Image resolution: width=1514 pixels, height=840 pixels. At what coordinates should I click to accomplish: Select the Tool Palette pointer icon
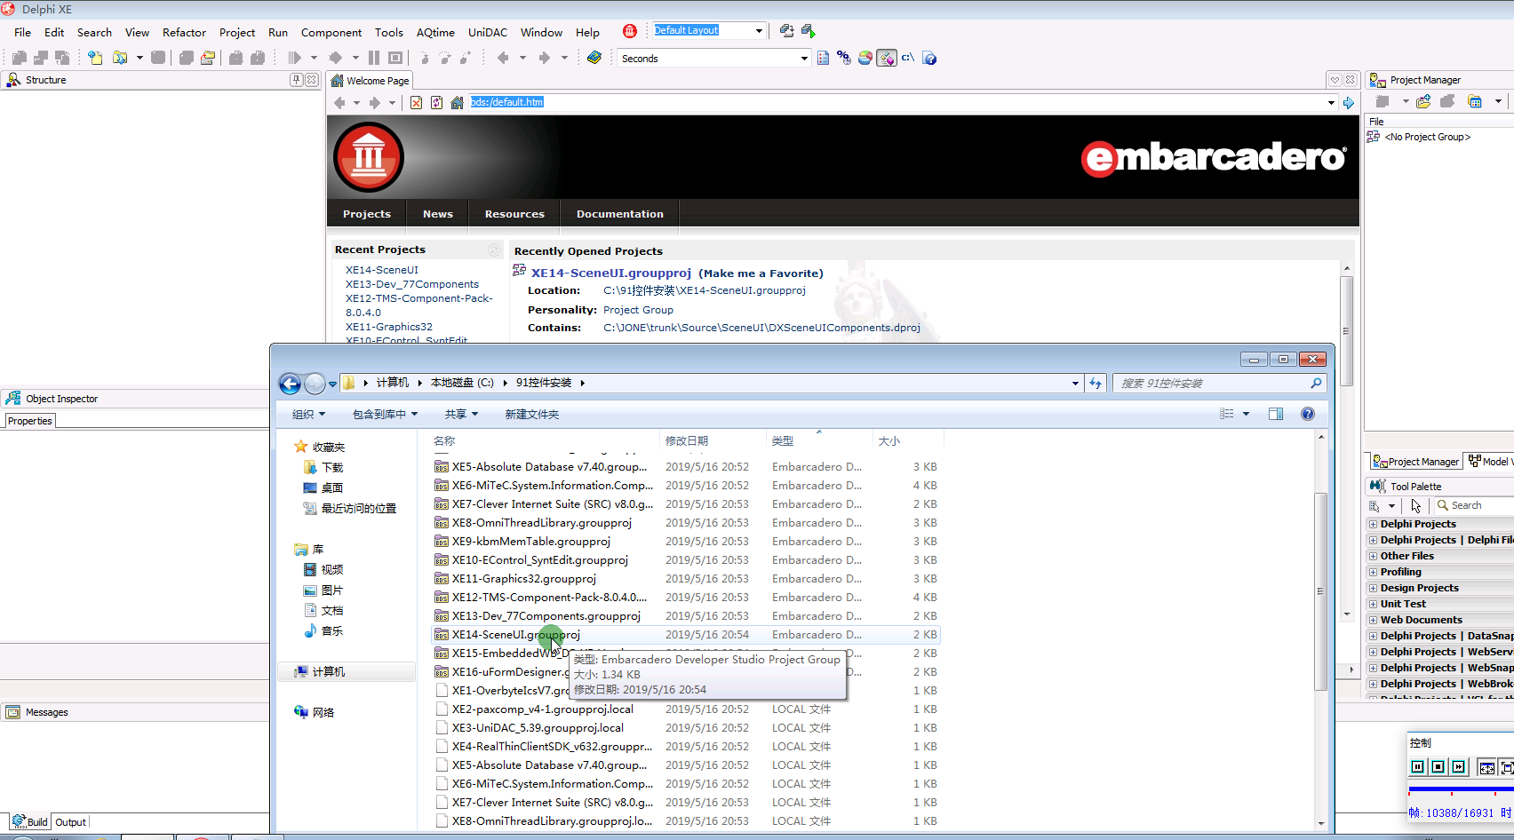[x=1416, y=506]
